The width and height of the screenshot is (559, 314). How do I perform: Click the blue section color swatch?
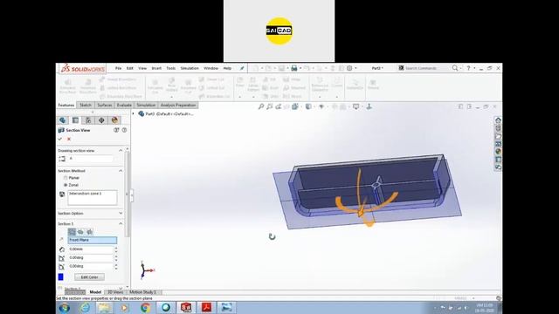61,276
